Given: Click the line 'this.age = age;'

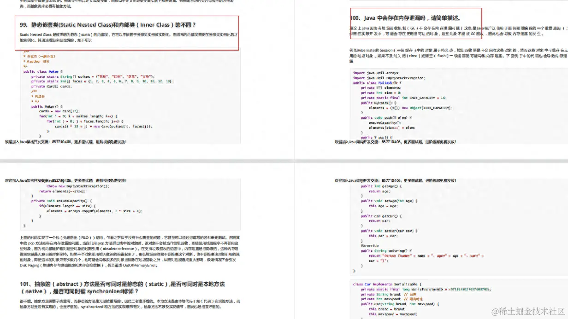Looking at the screenshot, I should click(383, 206).
